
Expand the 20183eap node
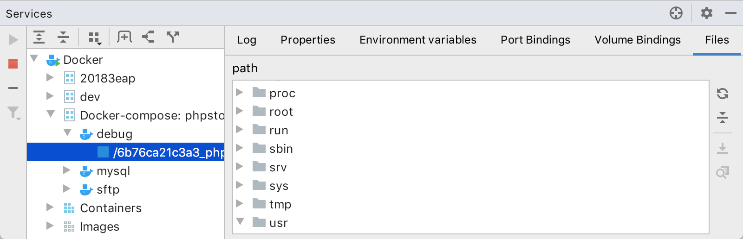tap(50, 78)
